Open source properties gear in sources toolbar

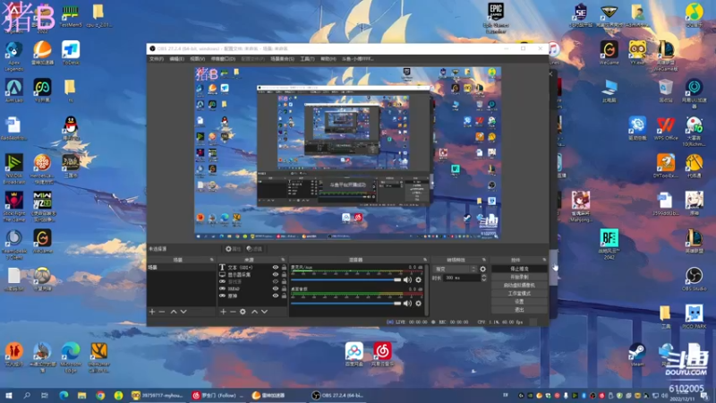pyautogui.click(x=243, y=312)
